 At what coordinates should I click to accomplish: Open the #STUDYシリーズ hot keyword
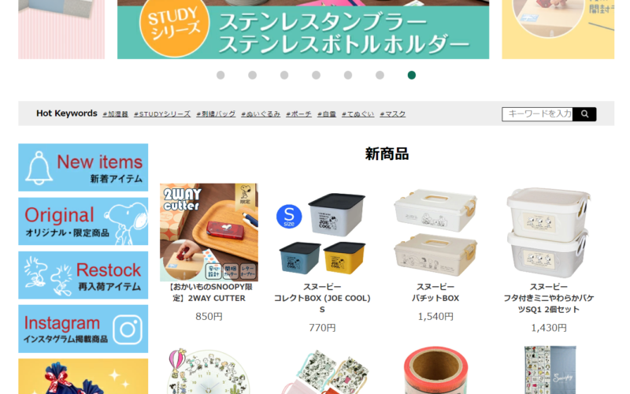(162, 114)
